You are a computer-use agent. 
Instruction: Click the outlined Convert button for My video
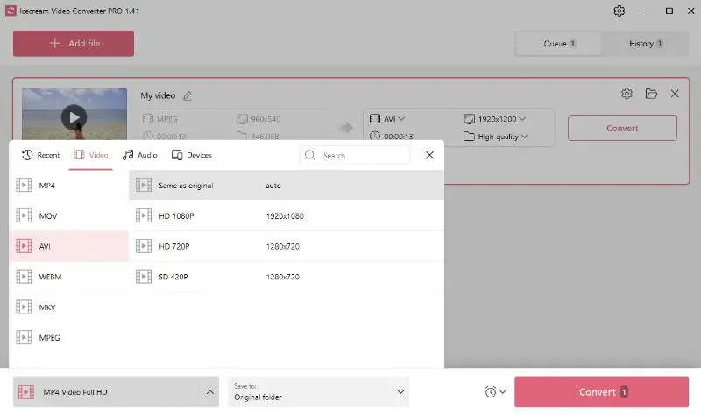click(622, 128)
